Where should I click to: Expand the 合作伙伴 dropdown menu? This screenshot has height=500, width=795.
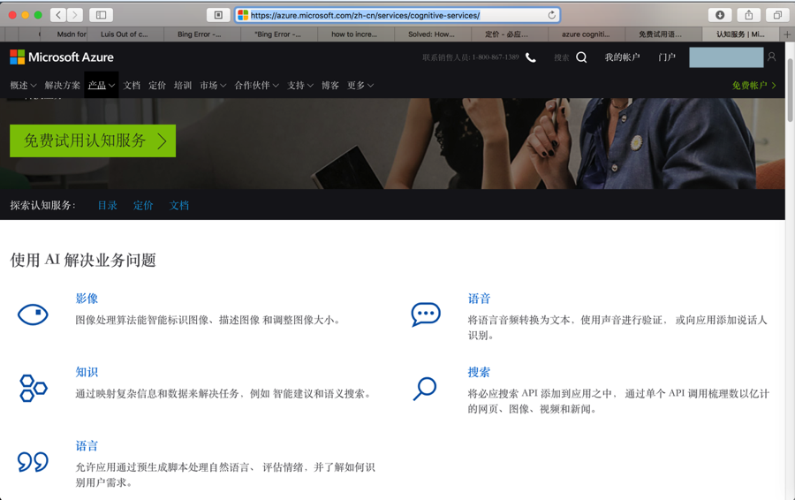(256, 85)
